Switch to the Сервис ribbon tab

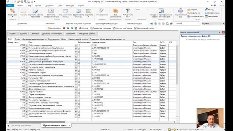tap(81, 6)
